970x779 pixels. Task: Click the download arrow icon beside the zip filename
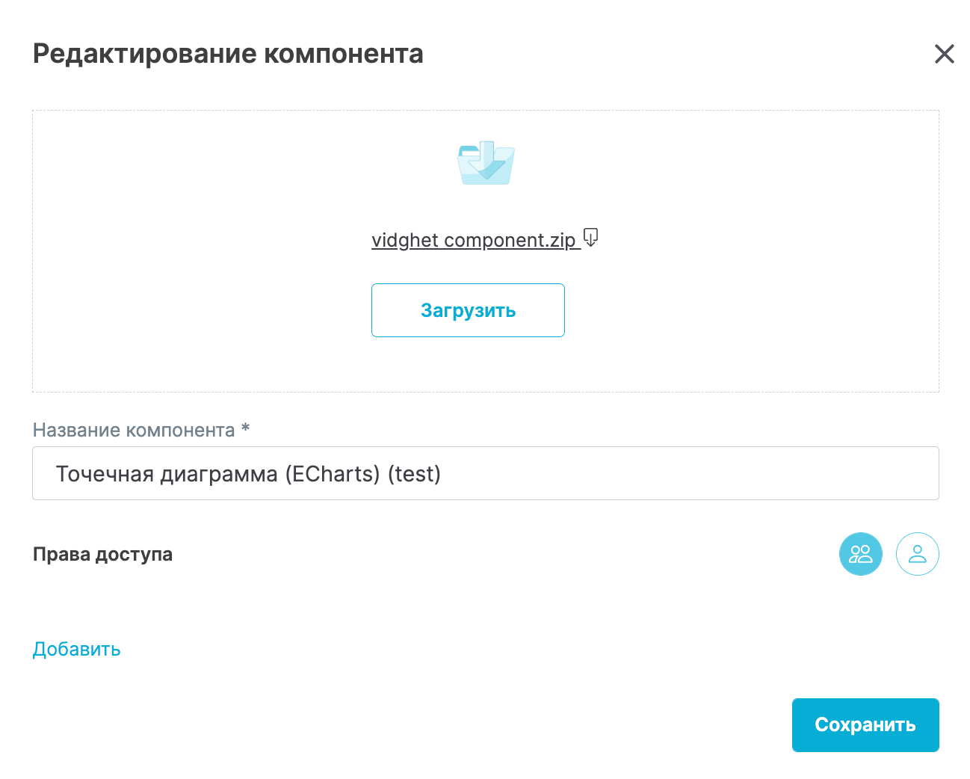[x=590, y=238]
